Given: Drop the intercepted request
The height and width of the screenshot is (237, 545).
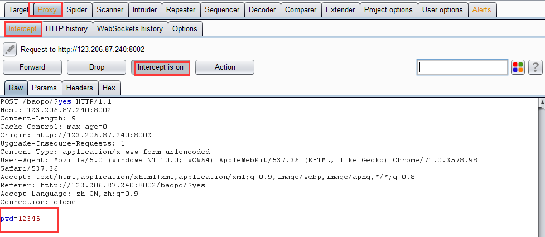Looking at the screenshot, I should [x=97, y=67].
